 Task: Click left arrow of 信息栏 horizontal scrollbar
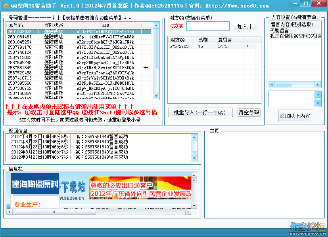(x=9, y=212)
